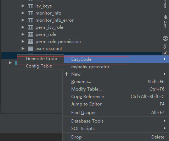
Task: Choose Find Usages from the context menu
Action: (x=116, y=113)
